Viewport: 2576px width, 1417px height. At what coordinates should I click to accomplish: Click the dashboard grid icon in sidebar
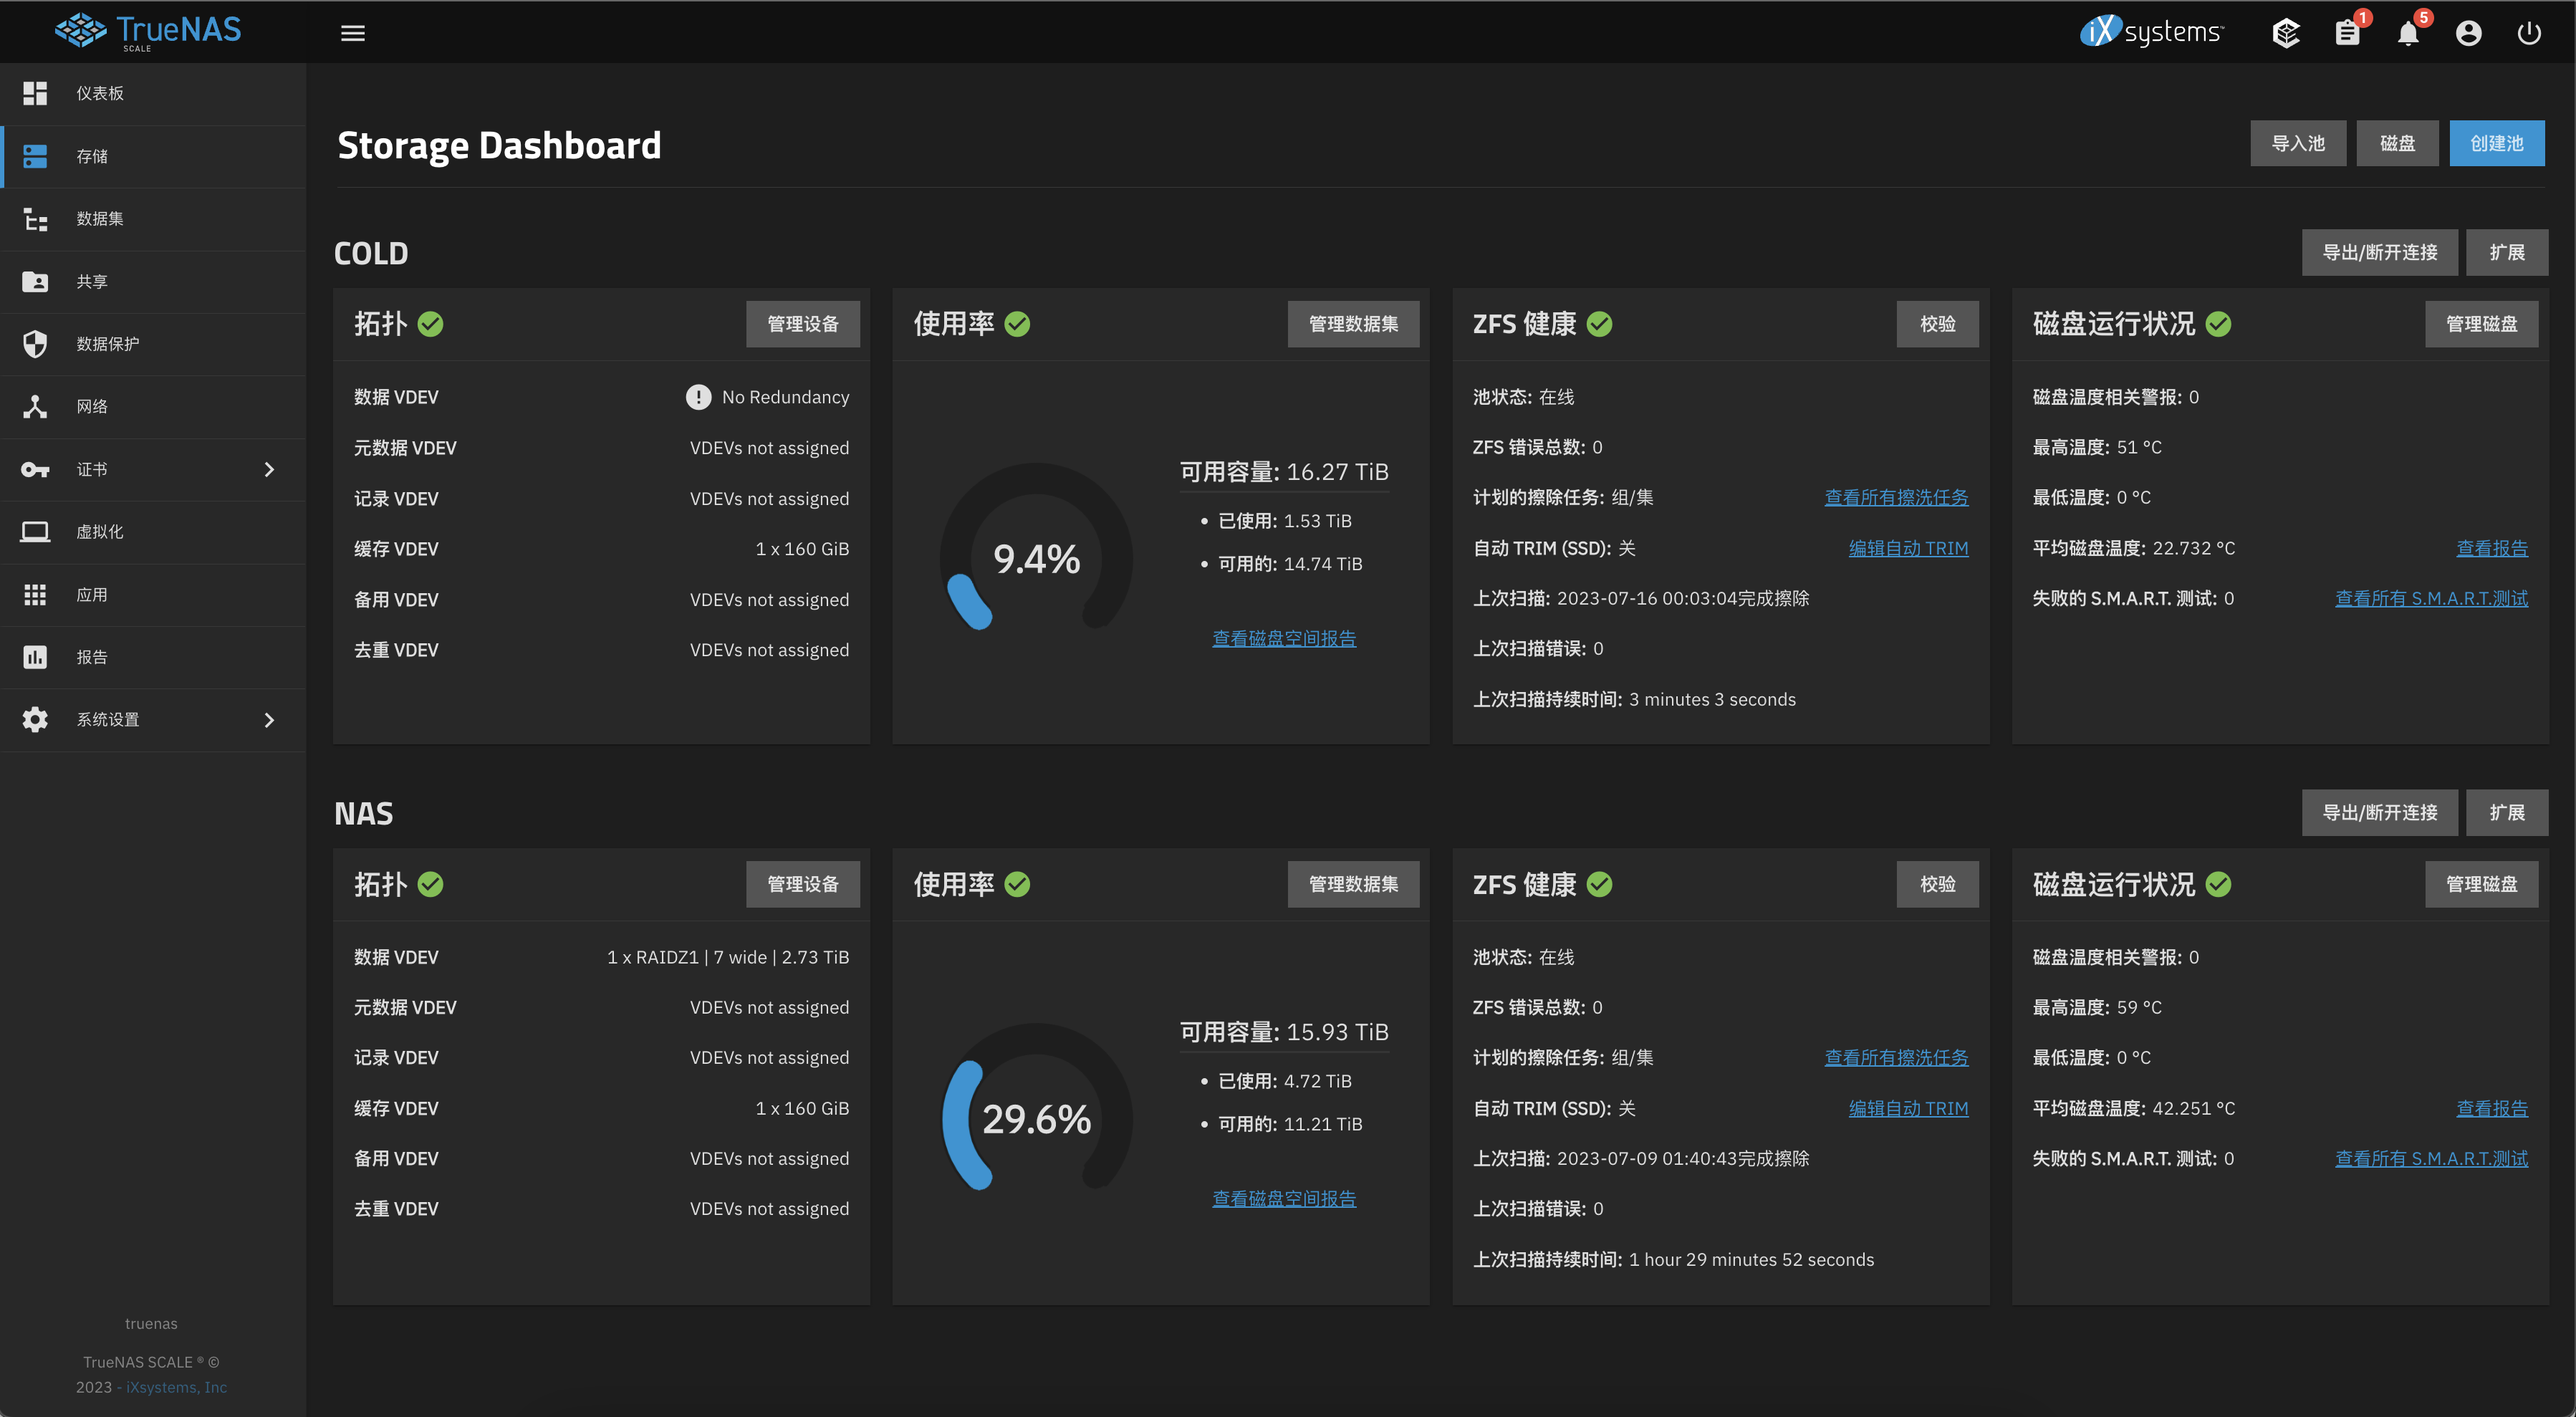35,93
